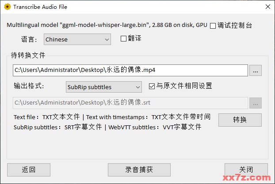The width and height of the screenshot is (275, 184).
Task: Click the 输出格式 label
Action: 29,86
